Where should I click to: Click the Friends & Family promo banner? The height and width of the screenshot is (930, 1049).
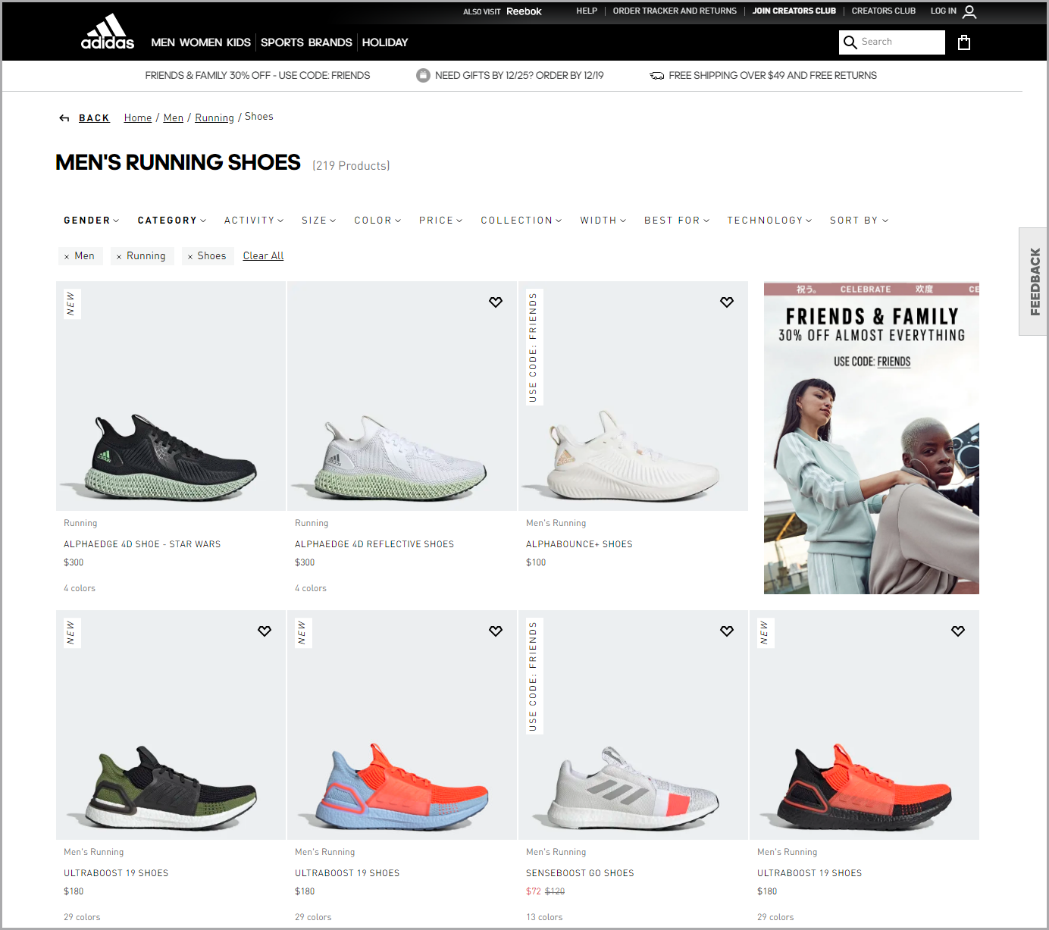click(871, 437)
